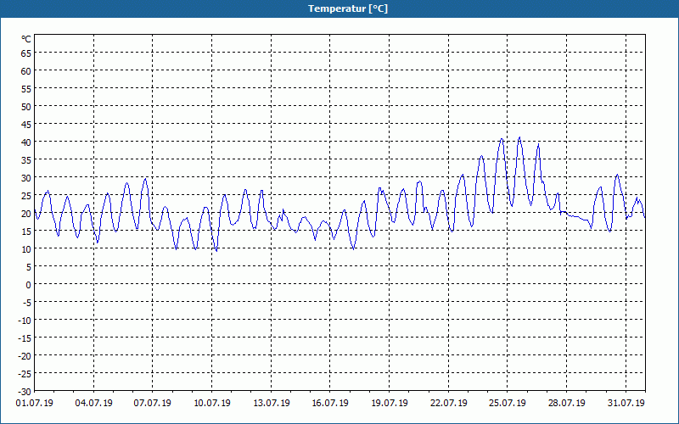Click the 65 value on the y-axis
679x424 pixels.
point(25,53)
